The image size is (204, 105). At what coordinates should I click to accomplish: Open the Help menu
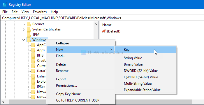(x=54, y=12)
